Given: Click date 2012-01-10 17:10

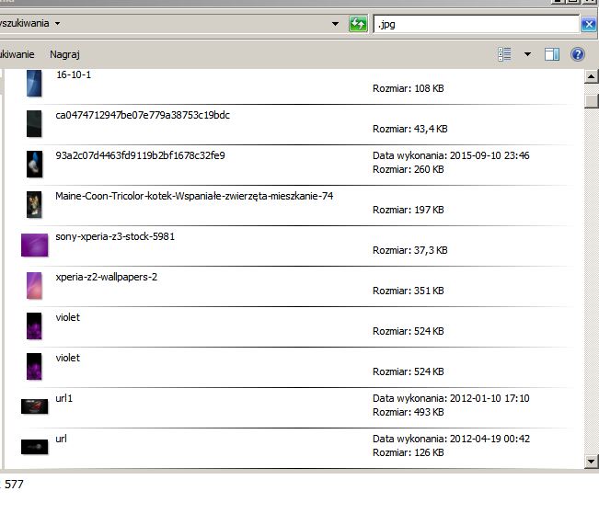Looking at the screenshot, I should click(490, 398).
